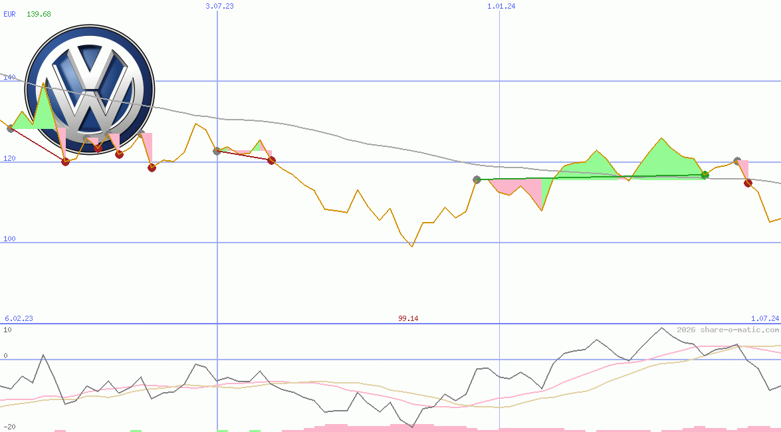This screenshot has width=781, height=432.
Task: Click the 3.07.23 date label
Action: [x=219, y=6]
